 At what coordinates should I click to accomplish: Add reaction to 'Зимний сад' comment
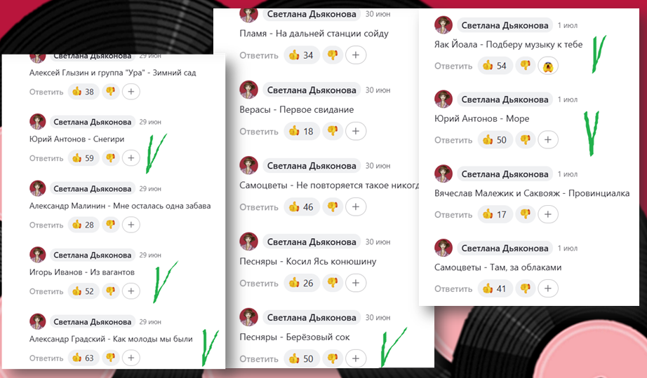tap(131, 92)
